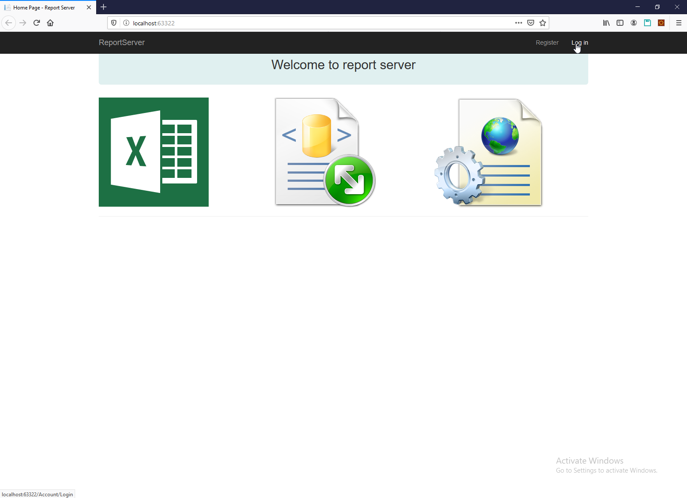
Task: Open the Register link
Action: pos(547,43)
